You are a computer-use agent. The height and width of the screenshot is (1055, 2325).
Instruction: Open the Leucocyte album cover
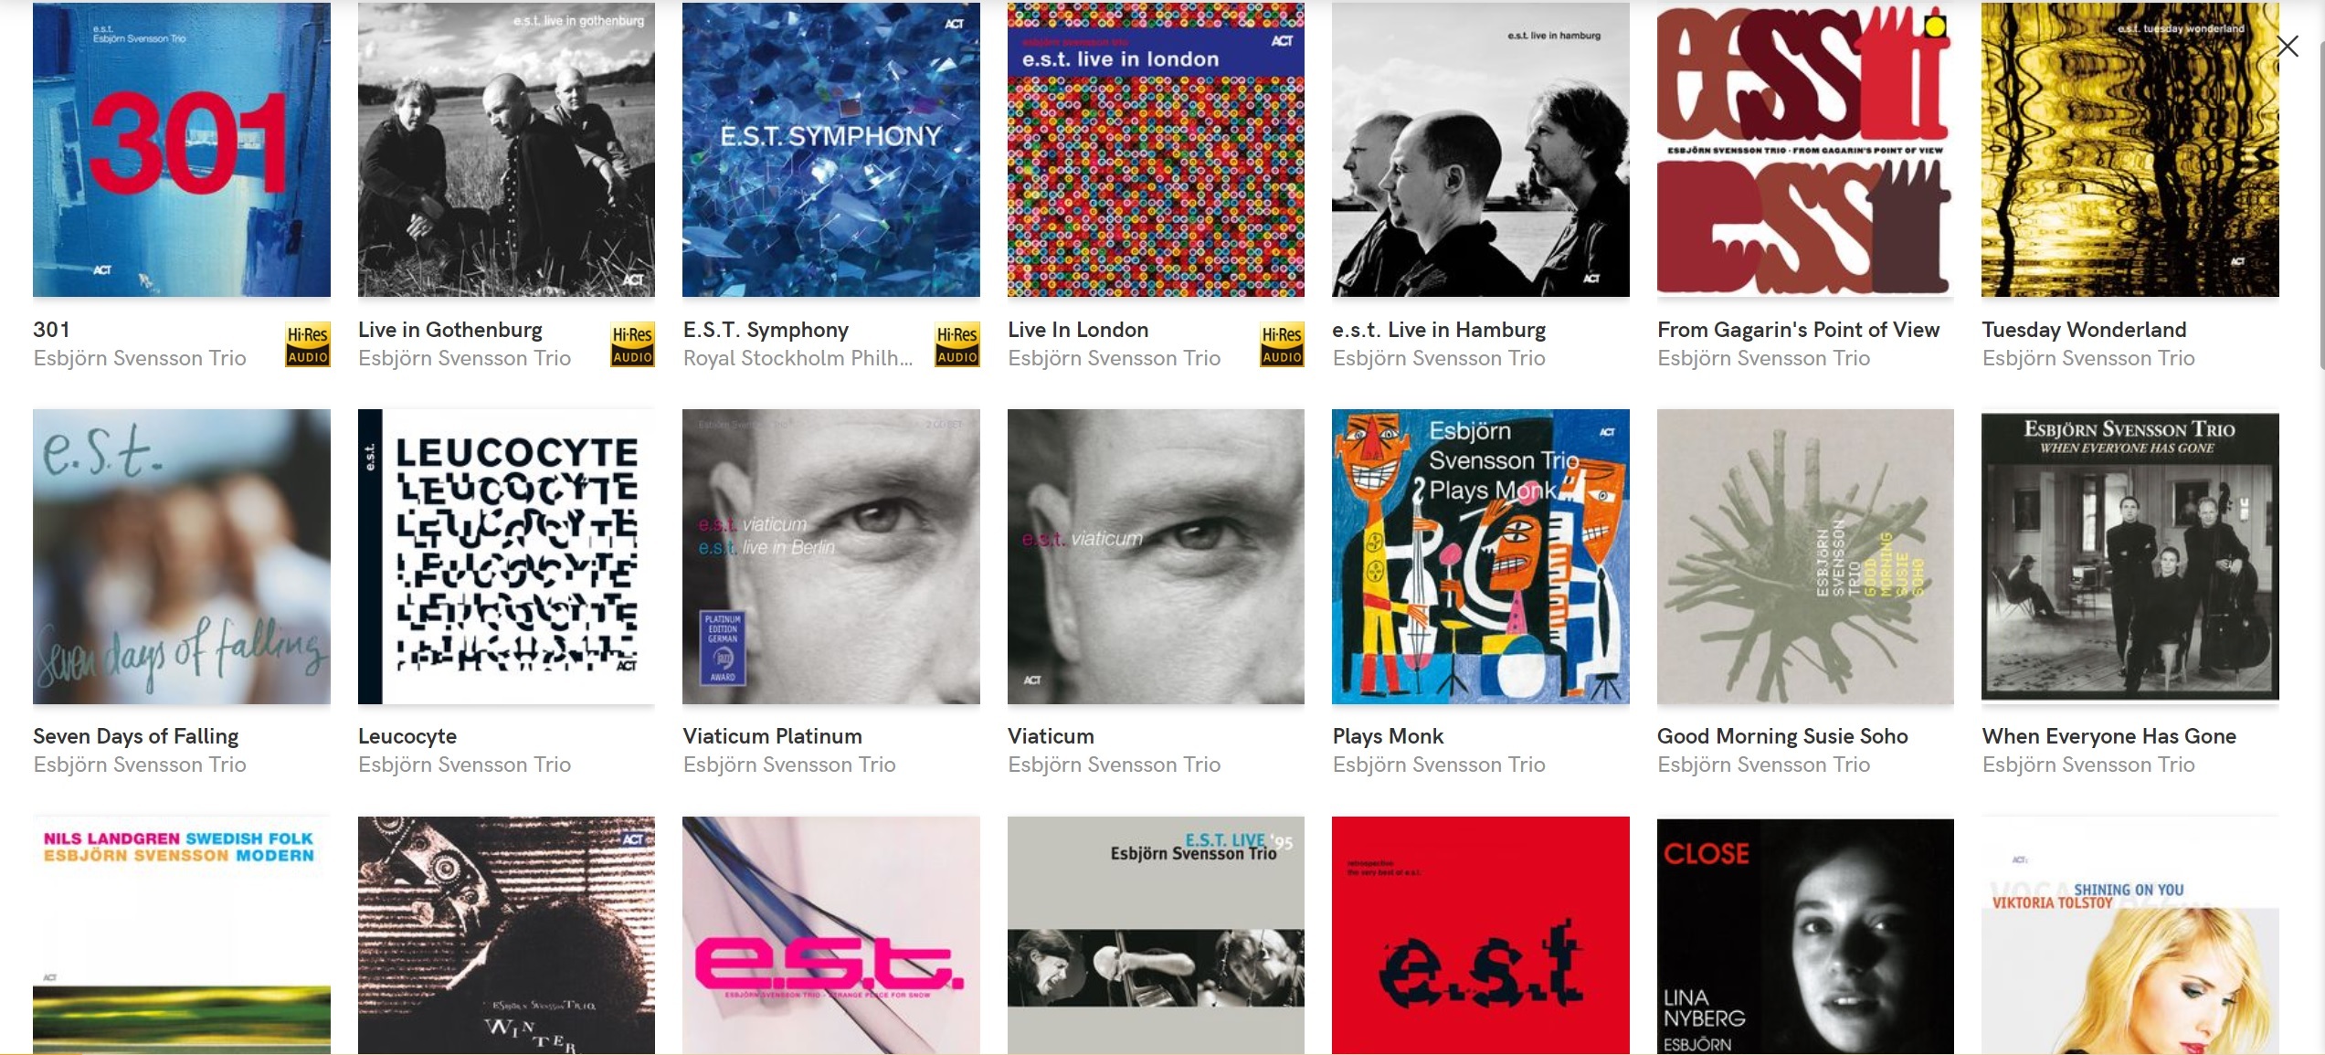[x=506, y=556]
